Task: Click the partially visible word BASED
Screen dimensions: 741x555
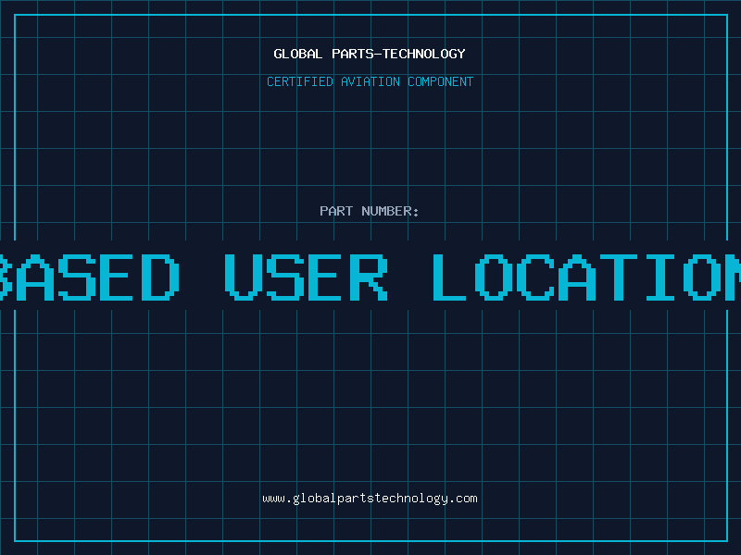Action: click(x=89, y=277)
